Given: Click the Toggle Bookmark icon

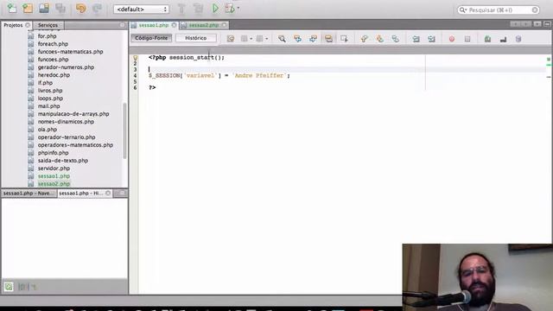Looking at the screenshot, I should pos(396,39).
